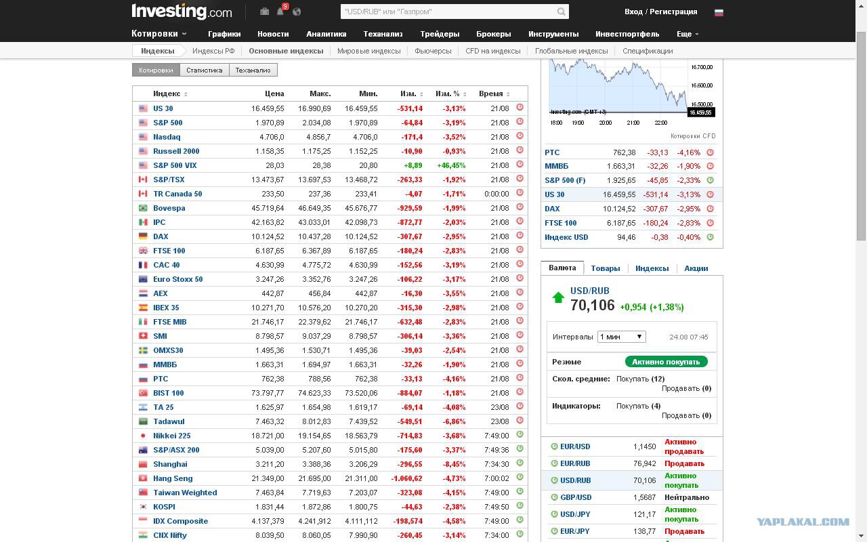The height and width of the screenshot is (542, 867).
Task: Open the Инструменты menu
Action: pyautogui.click(x=553, y=34)
